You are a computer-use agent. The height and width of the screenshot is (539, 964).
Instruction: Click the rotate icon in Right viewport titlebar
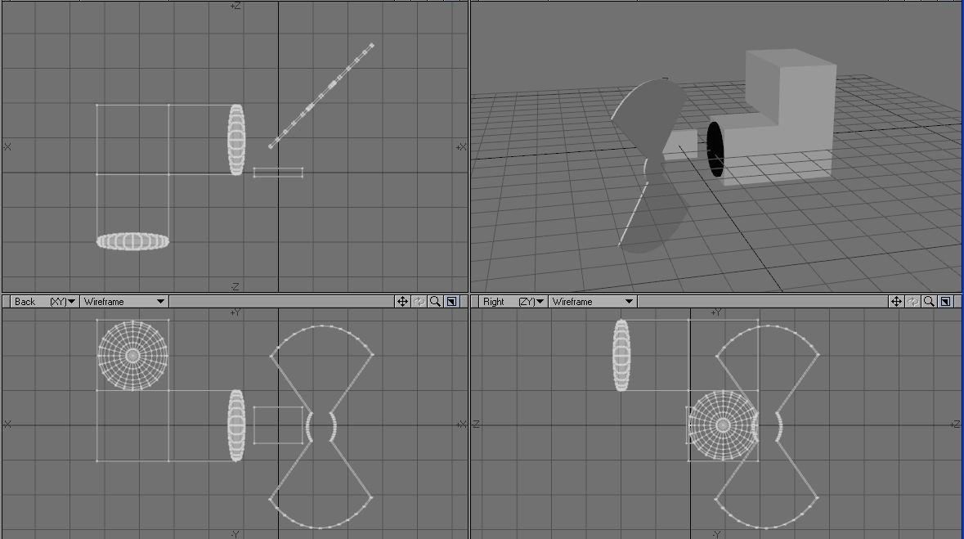(912, 302)
